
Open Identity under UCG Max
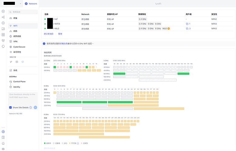coord(23,87)
